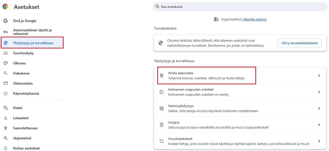Expand the Poista selausdata row chevron
Screen dimensions: 329x151
(319, 75)
